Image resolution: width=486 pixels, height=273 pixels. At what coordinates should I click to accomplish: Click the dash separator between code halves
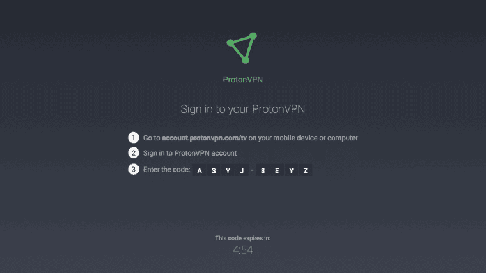252,170
